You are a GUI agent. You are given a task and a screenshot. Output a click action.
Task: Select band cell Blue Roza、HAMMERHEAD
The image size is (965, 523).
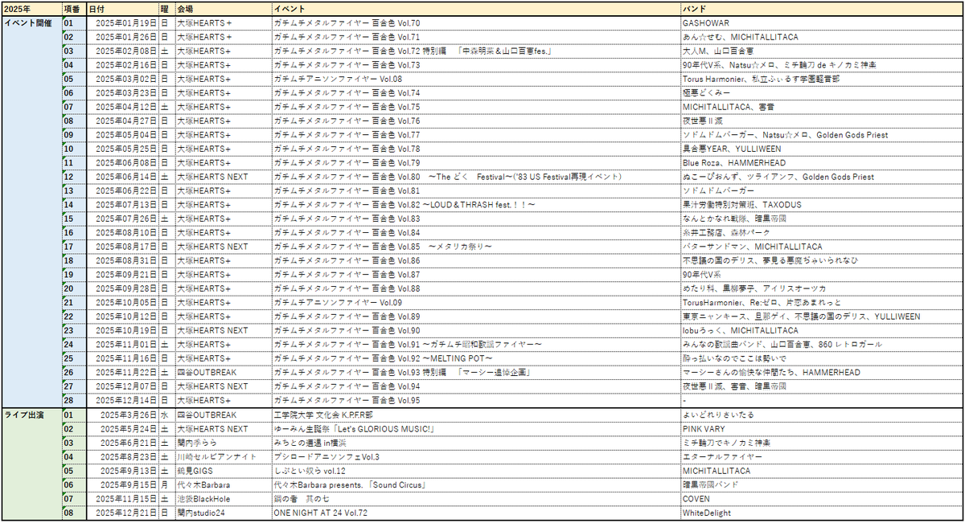click(821, 162)
